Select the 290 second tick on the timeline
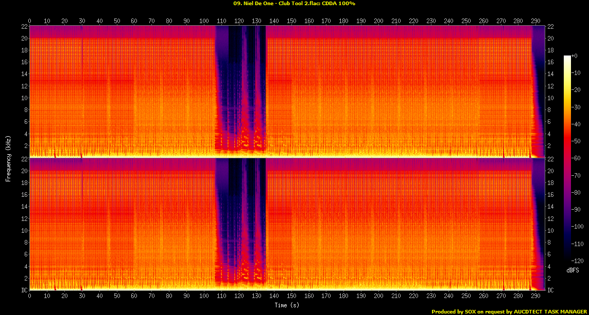The width and height of the screenshot is (589, 315). click(x=535, y=21)
